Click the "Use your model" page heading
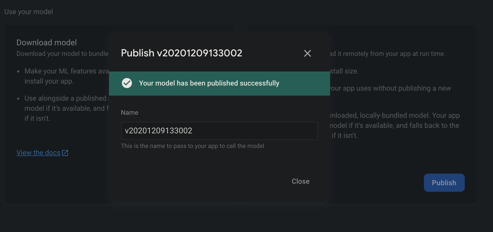This screenshot has height=232, width=493. (x=28, y=12)
